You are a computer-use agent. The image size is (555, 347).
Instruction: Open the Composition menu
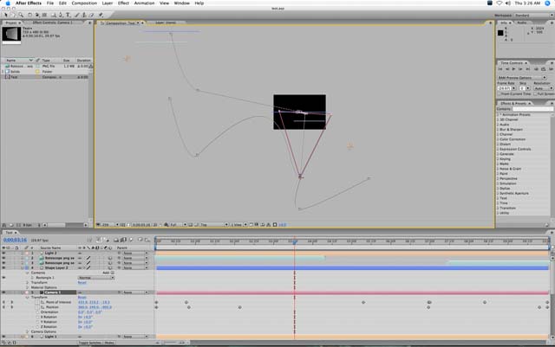[x=84, y=3]
